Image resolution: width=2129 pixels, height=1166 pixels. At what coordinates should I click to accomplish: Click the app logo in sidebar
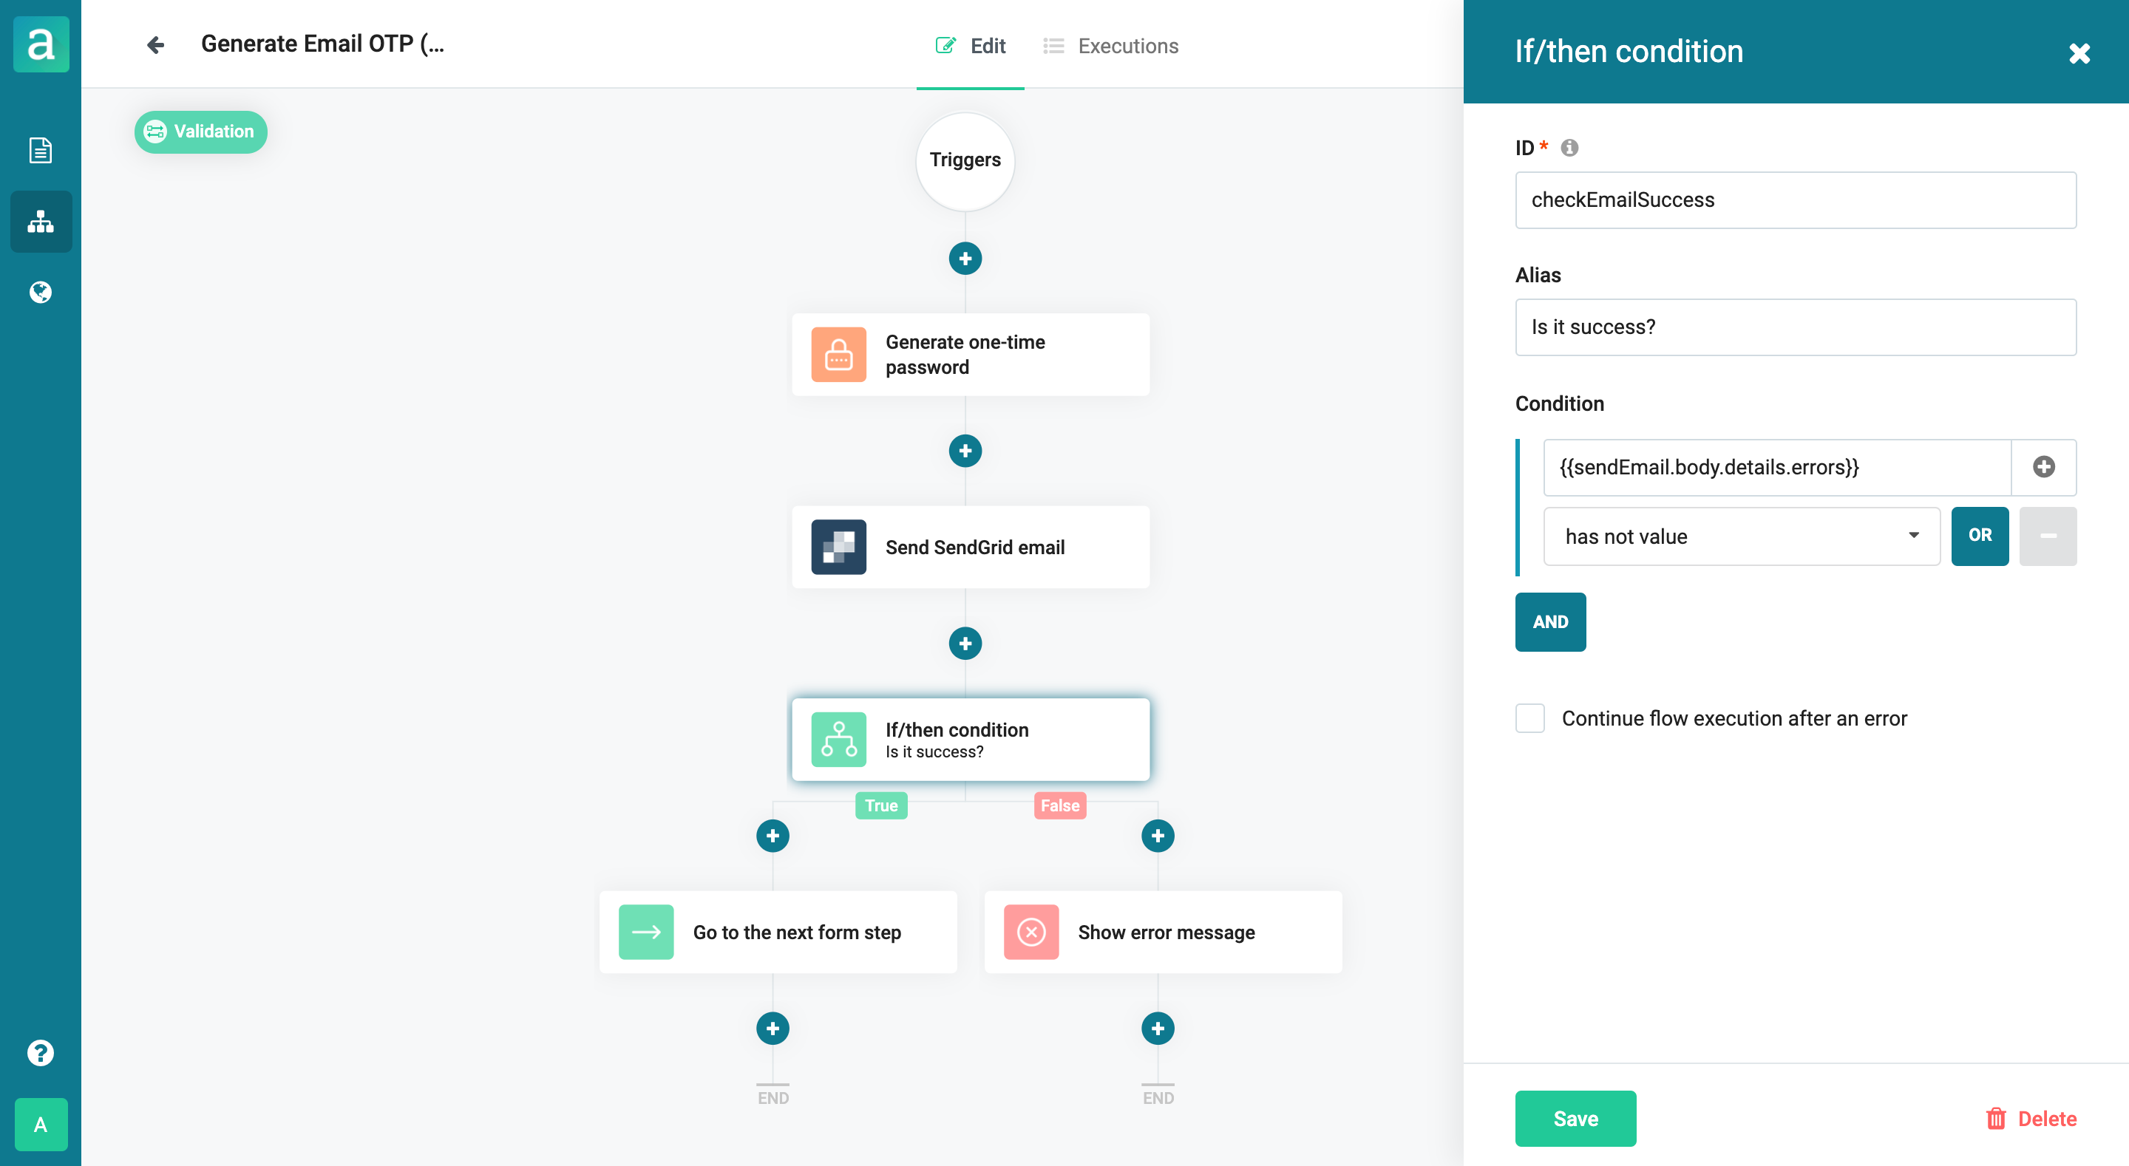coord(41,44)
